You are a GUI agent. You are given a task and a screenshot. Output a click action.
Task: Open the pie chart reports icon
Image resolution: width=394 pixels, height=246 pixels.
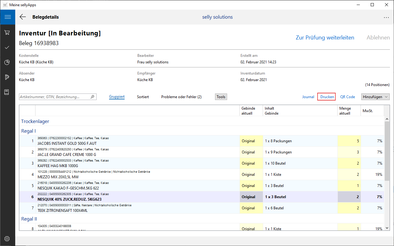click(7, 62)
